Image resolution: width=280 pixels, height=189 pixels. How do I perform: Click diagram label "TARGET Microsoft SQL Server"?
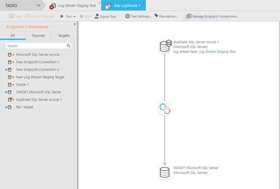pyautogui.click(x=196, y=168)
